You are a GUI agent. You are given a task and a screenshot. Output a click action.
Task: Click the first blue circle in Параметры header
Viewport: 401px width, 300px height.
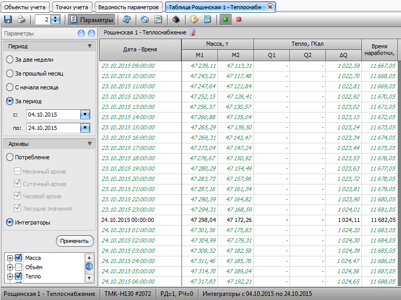[x=81, y=33]
